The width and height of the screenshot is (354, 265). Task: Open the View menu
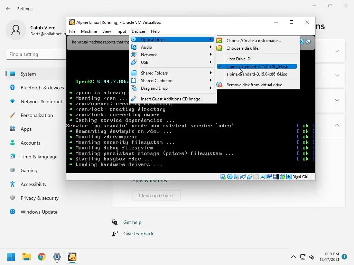(106, 31)
